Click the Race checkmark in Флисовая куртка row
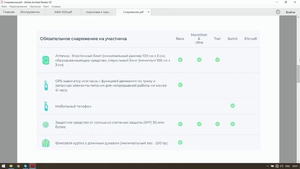This screenshot has height=169, width=300. [180, 142]
